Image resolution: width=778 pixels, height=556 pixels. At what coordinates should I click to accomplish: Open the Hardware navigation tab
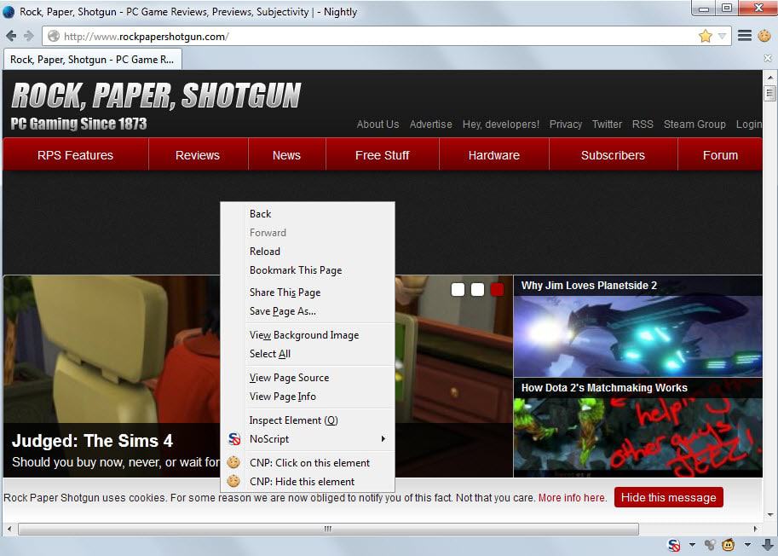[x=493, y=155]
